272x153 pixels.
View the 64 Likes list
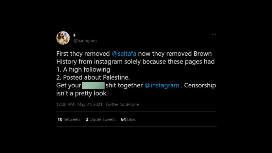tap(129, 119)
